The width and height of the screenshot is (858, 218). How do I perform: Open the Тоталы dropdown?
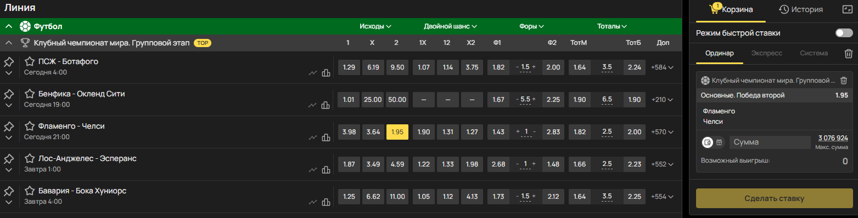point(612,26)
